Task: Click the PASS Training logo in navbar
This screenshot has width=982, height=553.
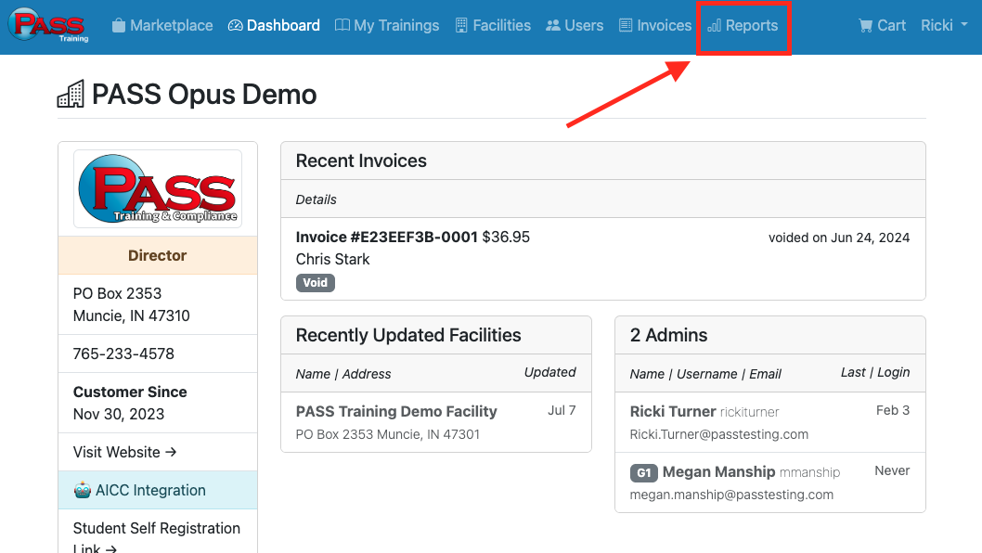Action: pyautogui.click(x=48, y=25)
